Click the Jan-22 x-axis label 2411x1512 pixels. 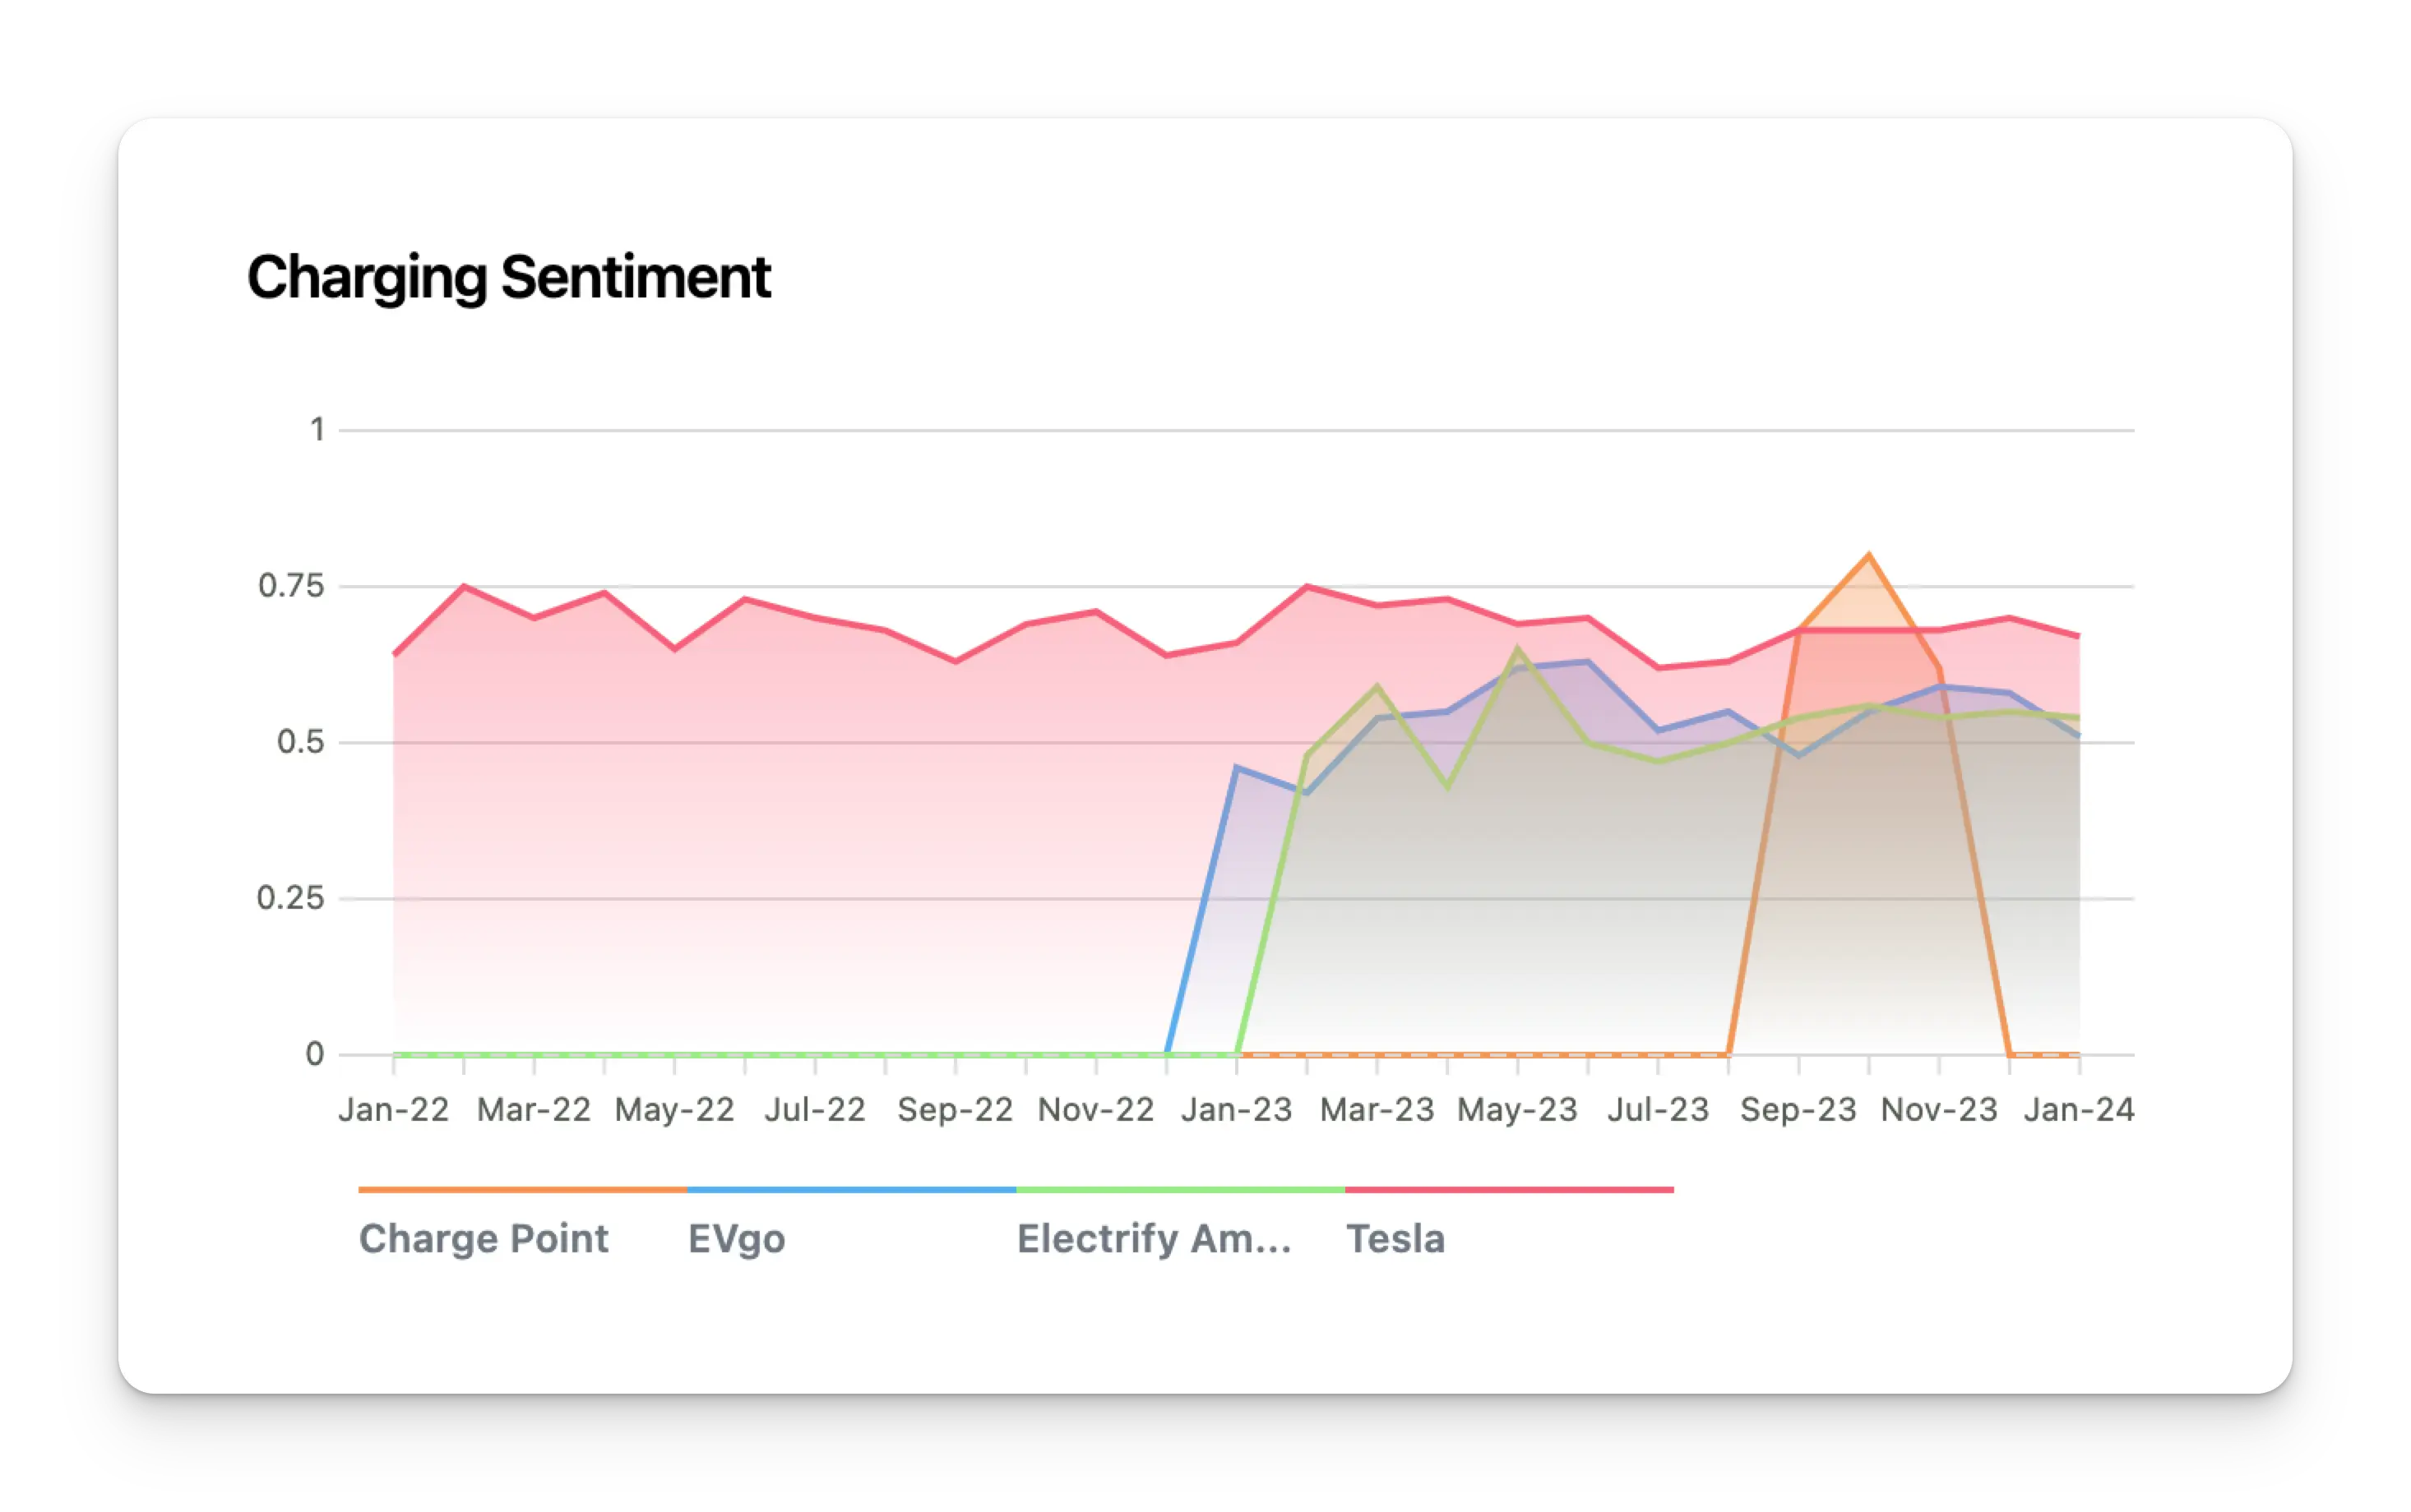click(x=393, y=1110)
